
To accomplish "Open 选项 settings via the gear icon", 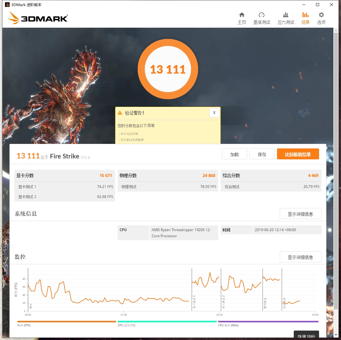I will 321,18.
